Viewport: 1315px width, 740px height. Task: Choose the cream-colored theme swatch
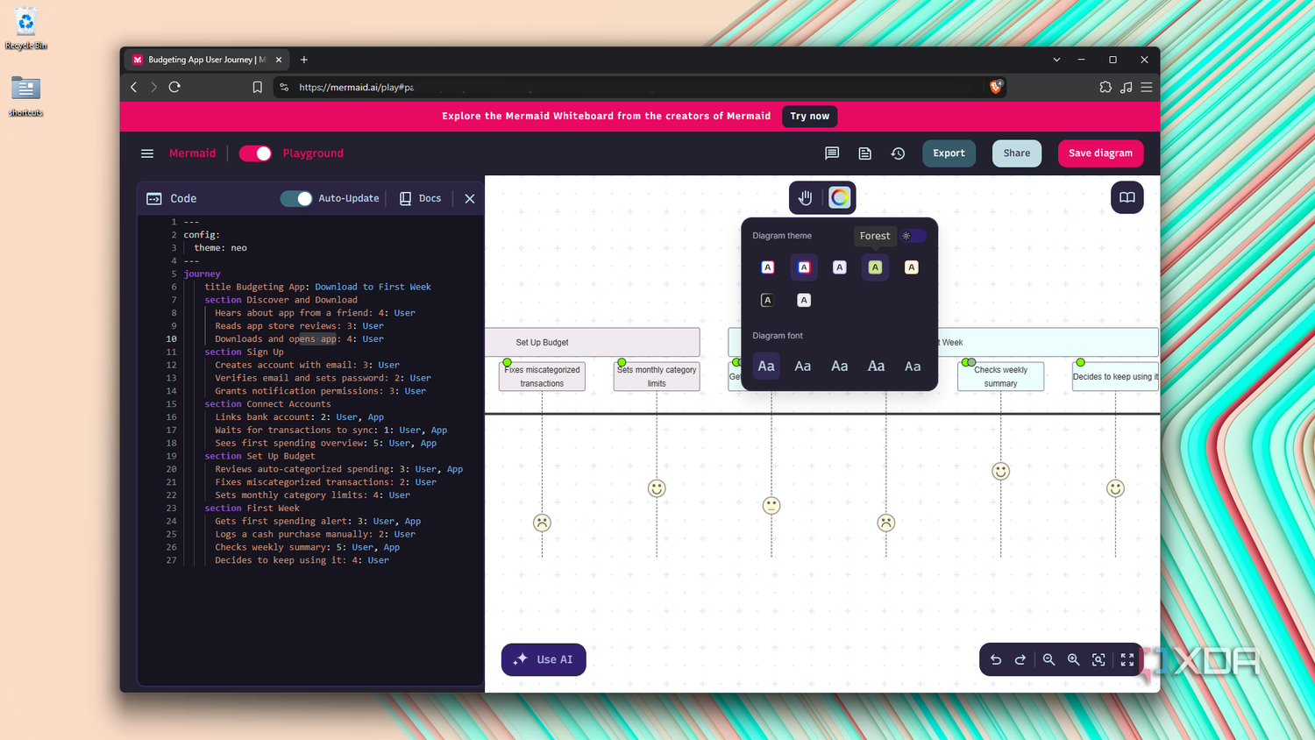click(x=912, y=267)
